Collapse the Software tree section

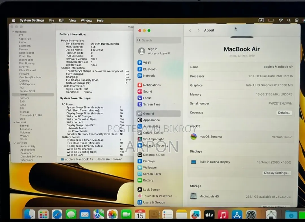pyautogui.click(x=15, y=143)
